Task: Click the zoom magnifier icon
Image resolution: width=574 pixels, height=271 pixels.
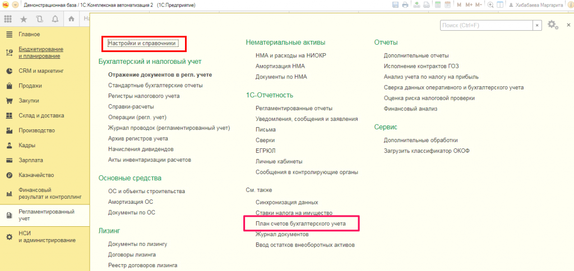Action: click(490, 5)
